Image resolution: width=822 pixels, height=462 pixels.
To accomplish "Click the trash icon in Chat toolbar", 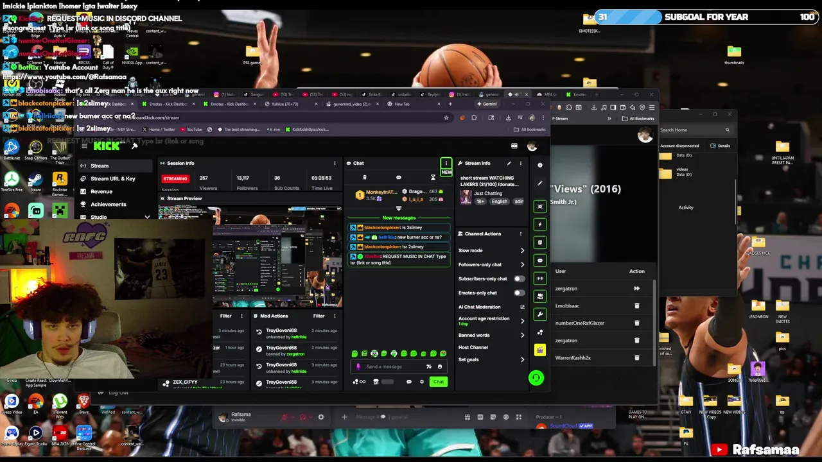I will 365,178.
